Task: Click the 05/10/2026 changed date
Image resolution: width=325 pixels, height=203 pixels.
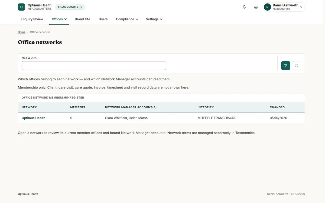Action: (278, 118)
